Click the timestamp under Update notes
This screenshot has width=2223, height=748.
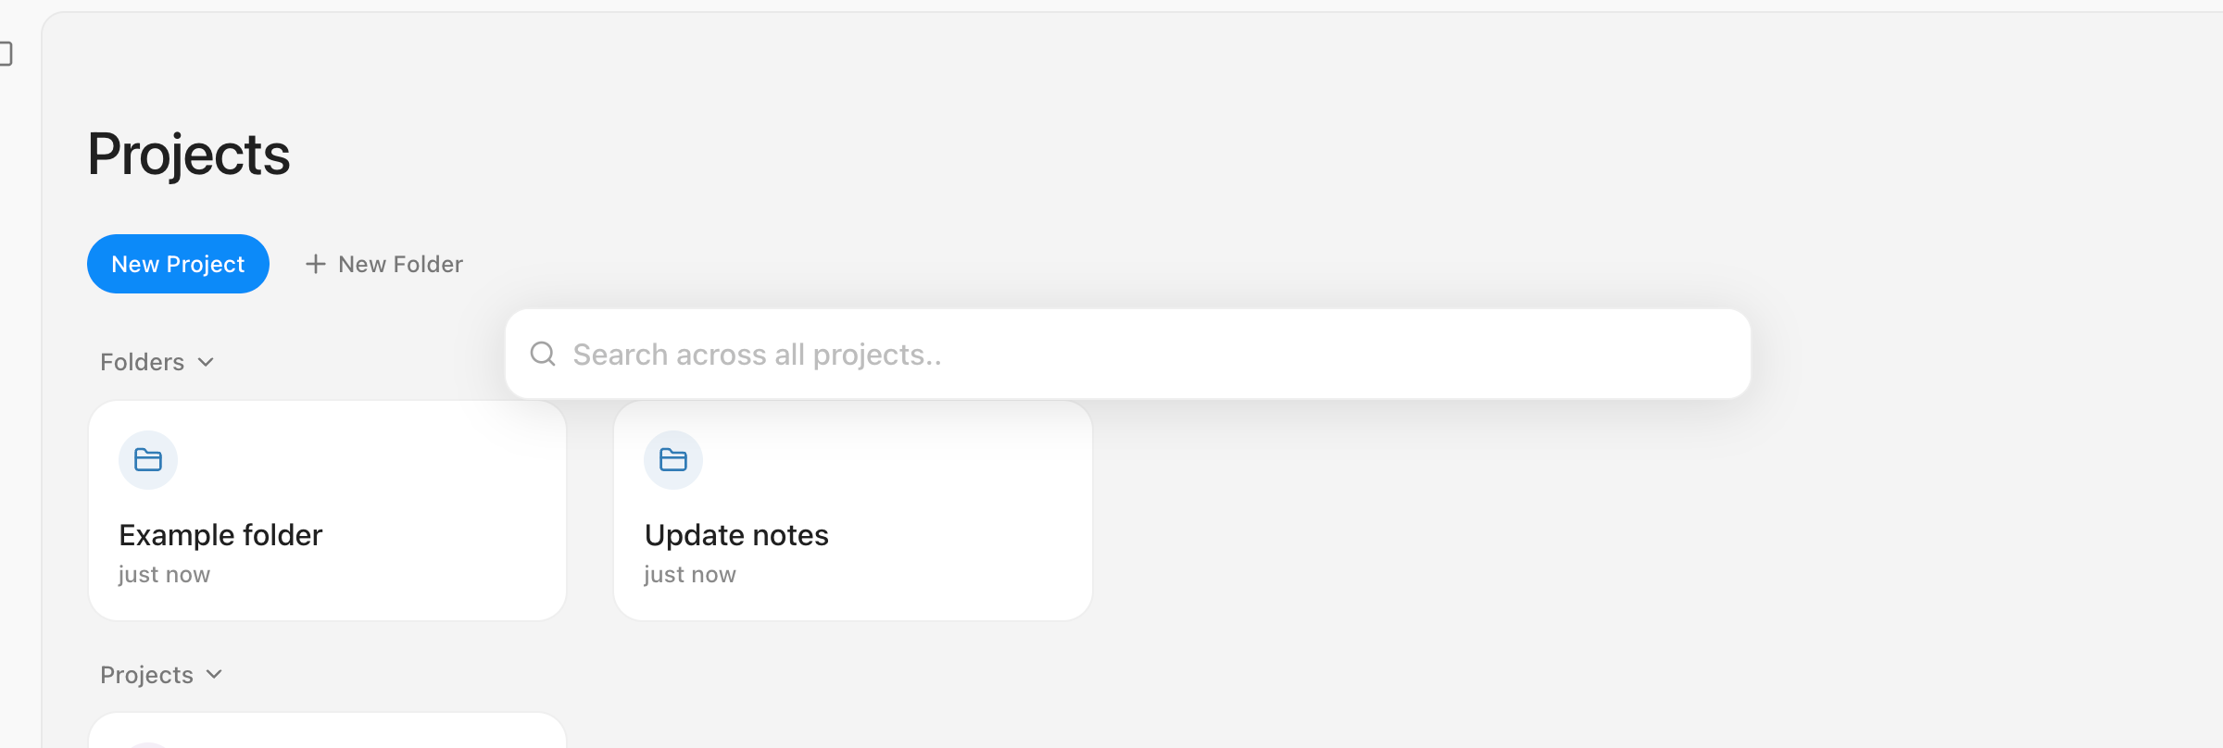690,575
